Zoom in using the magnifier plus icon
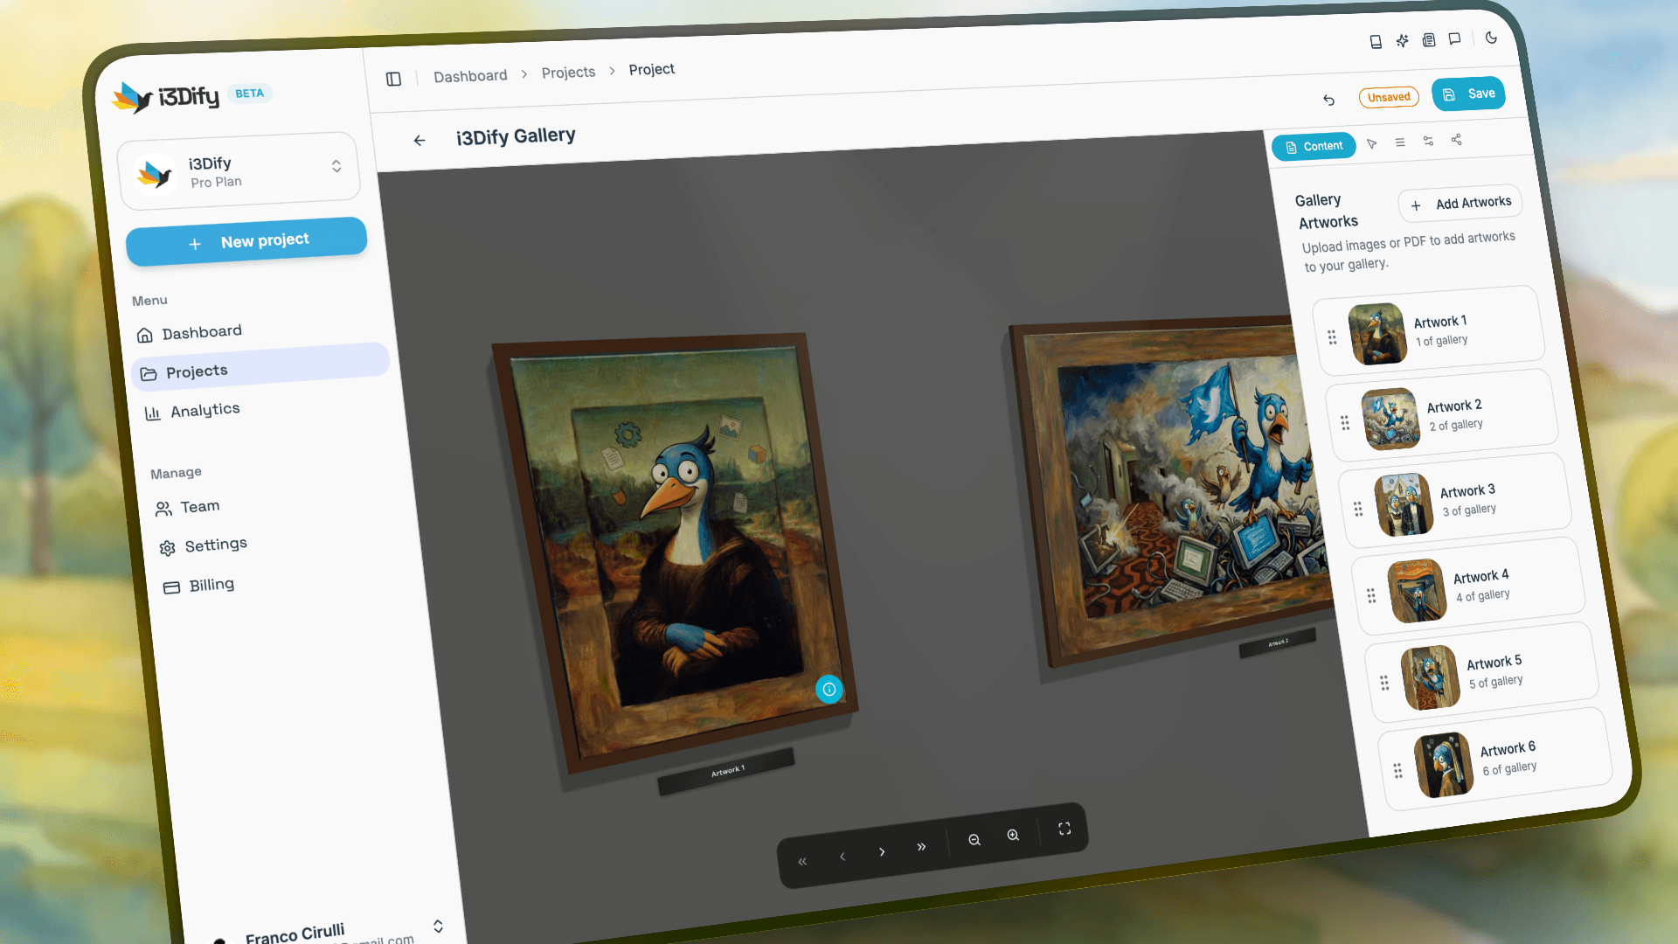 click(x=1013, y=836)
